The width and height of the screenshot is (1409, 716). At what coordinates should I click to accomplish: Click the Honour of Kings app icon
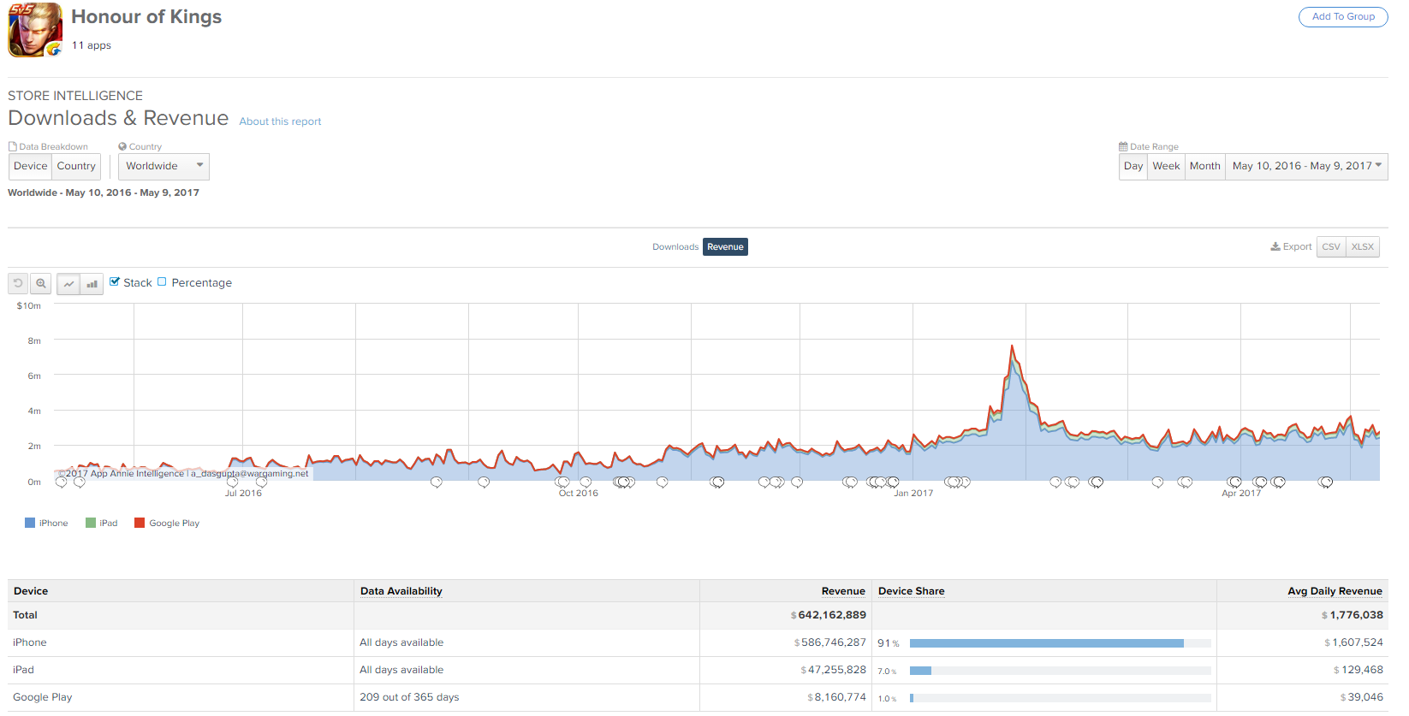[35, 30]
